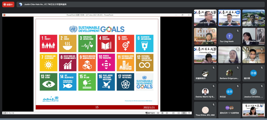This screenshot has width=267, height=120.
Task: Click muted mic icon on Dwinto Martri Aji's tile
Action: [x=214, y=86]
